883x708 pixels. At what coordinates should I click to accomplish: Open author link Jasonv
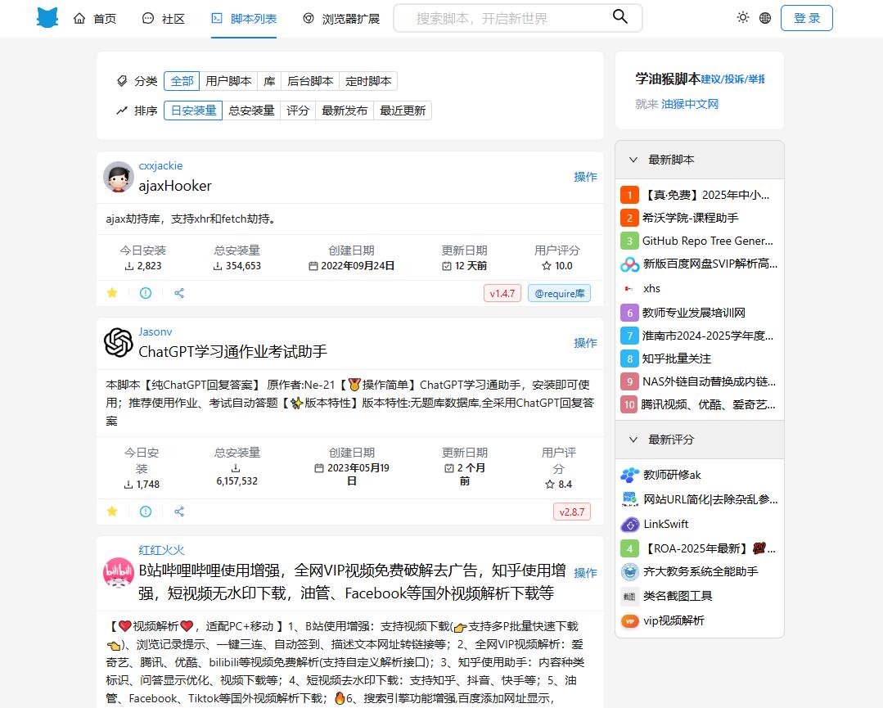[155, 331]
